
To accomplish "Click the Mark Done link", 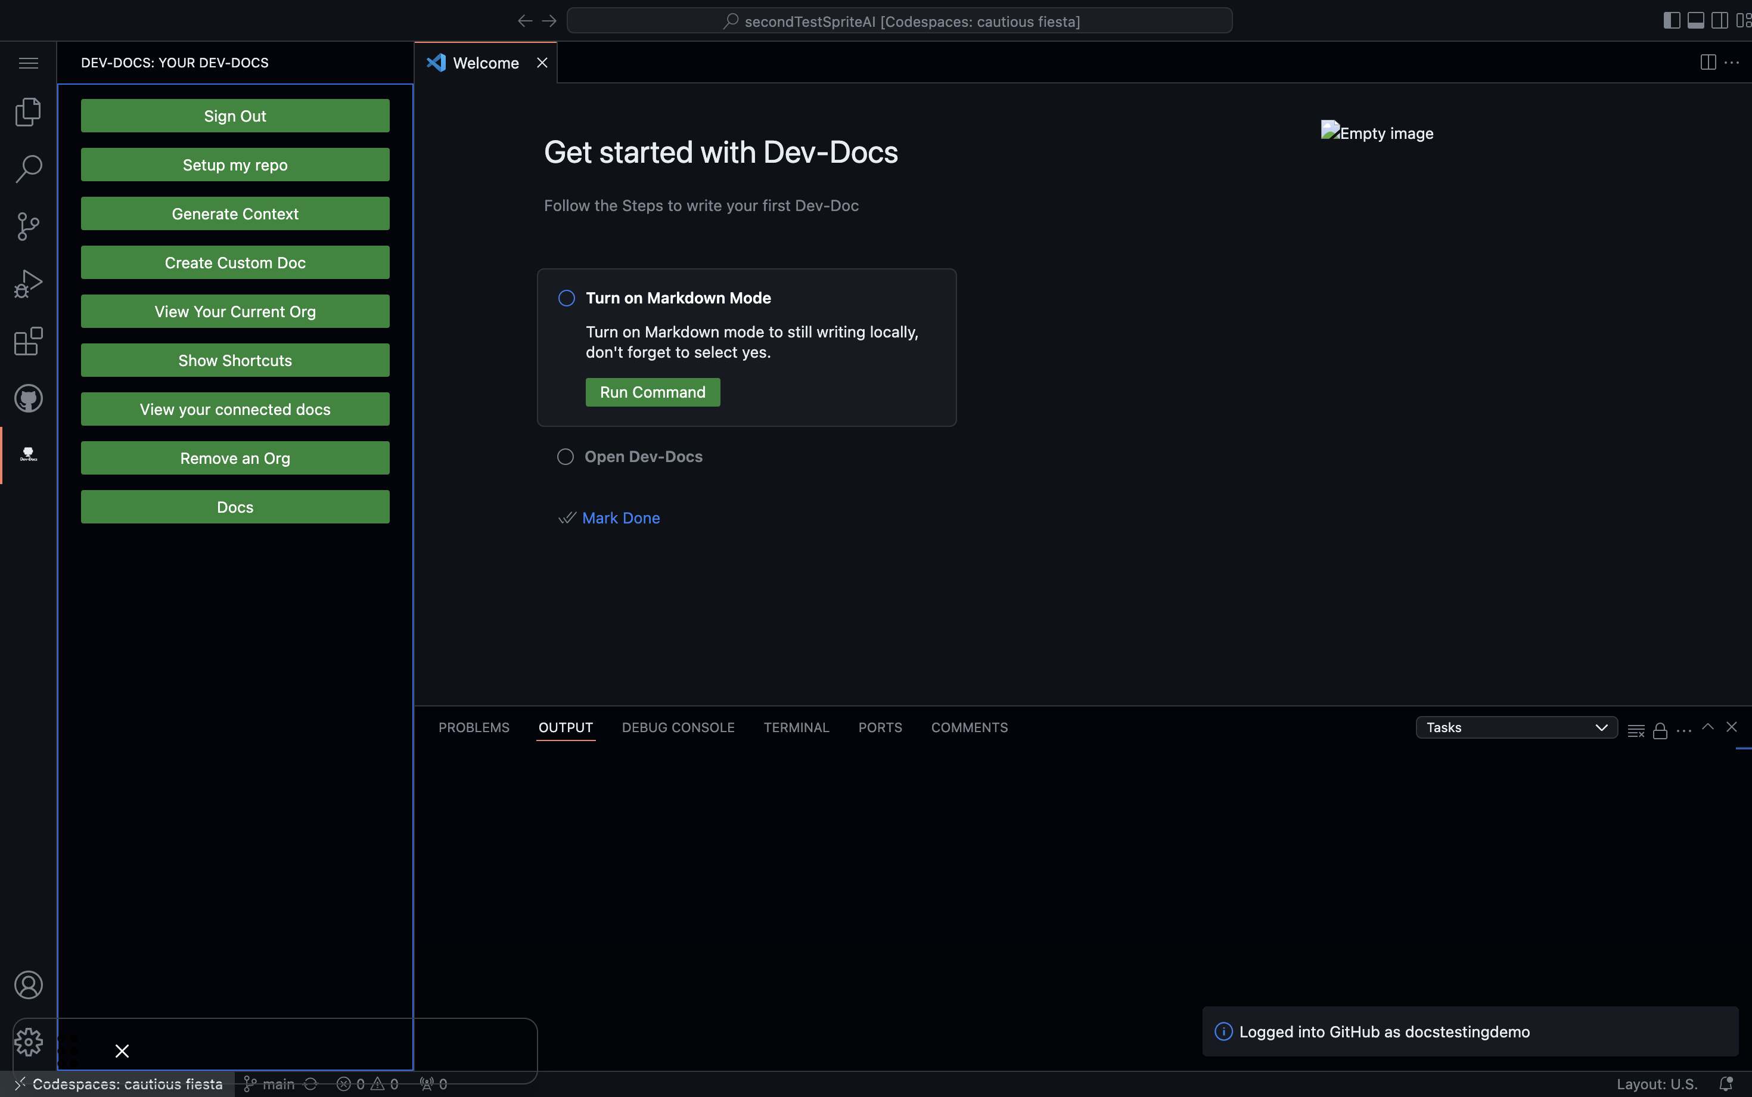I will coord(621,517).
